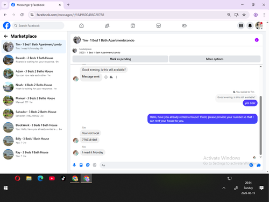
Task: Select the Messenger | Facebook tab
Action: (x=36, y=5)
